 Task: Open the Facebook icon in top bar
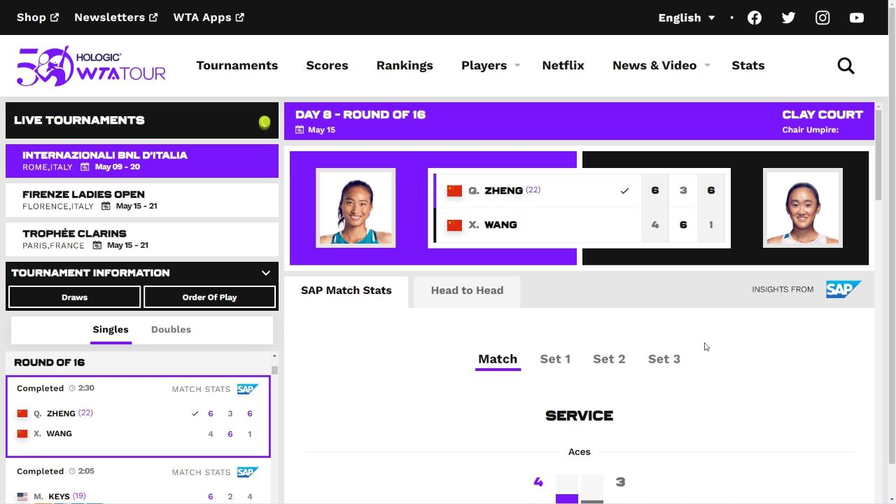click(755, 17)
